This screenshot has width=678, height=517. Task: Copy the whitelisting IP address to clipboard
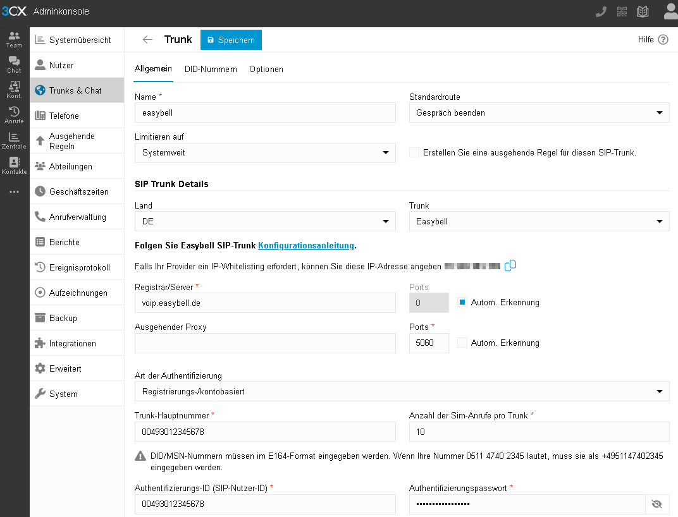(510, 265)
